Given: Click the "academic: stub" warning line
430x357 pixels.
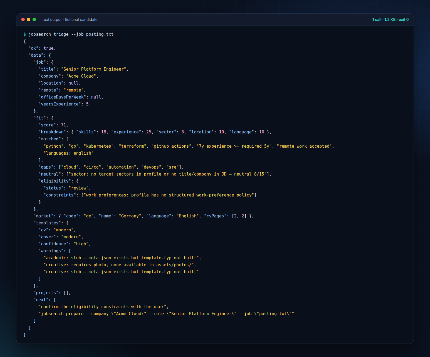Looking at the screenshot, I should 122,258.
